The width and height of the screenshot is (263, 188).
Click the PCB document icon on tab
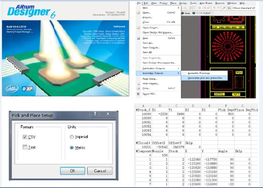tap(194, 13)
